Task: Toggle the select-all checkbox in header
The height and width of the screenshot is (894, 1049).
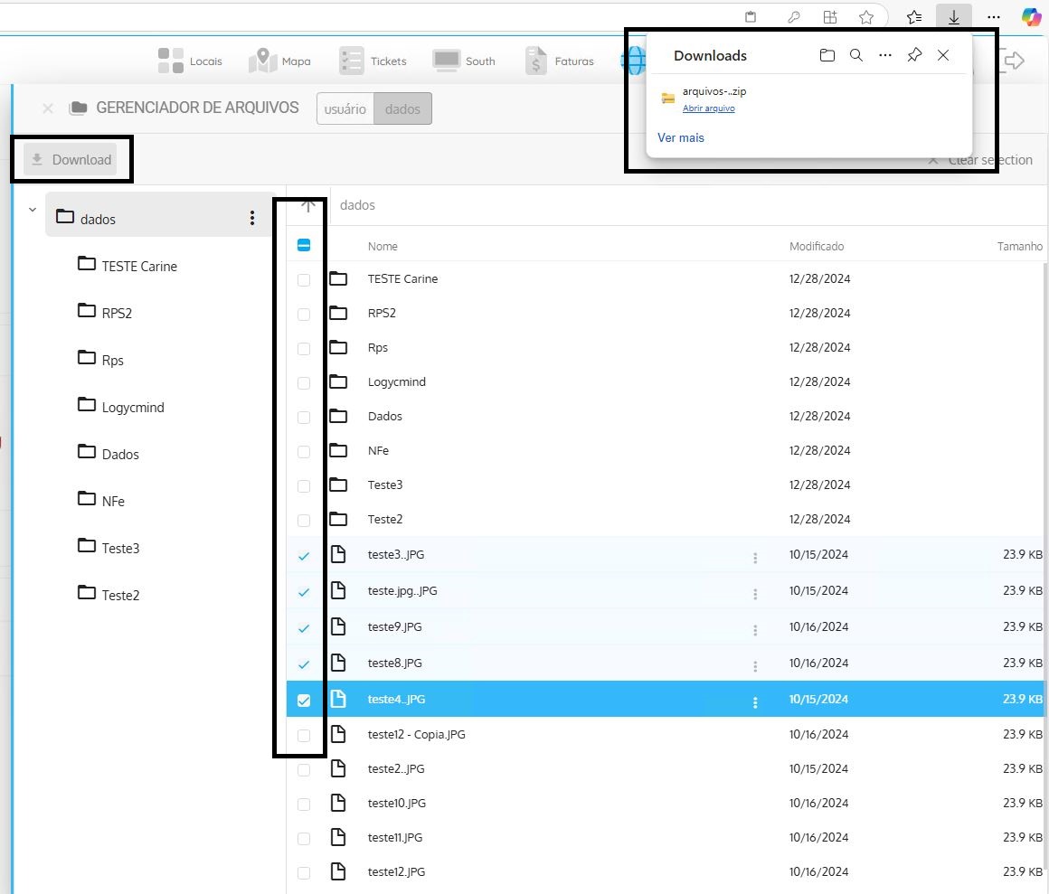Action: [x=304, y=245]
